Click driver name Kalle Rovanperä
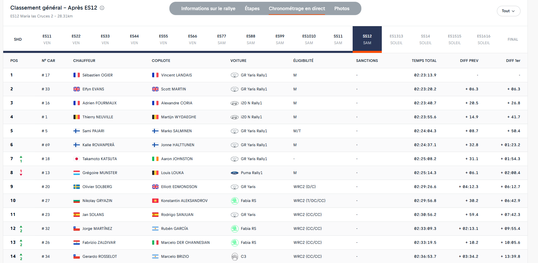 98,145
